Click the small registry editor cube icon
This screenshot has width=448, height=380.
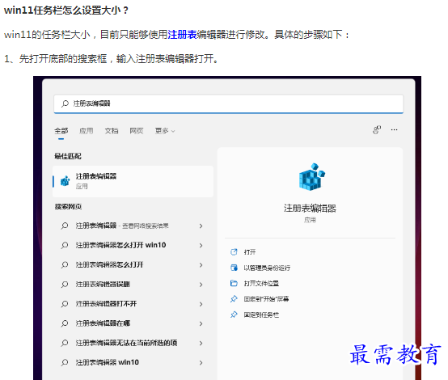(66, 181)
